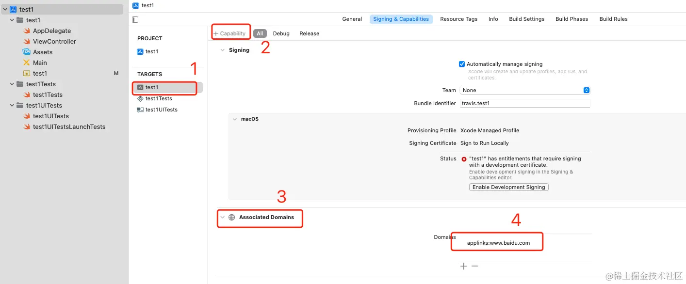
Task: Click the Assets catalog icon
Action: pyautogui.click(x=27, y=52)
